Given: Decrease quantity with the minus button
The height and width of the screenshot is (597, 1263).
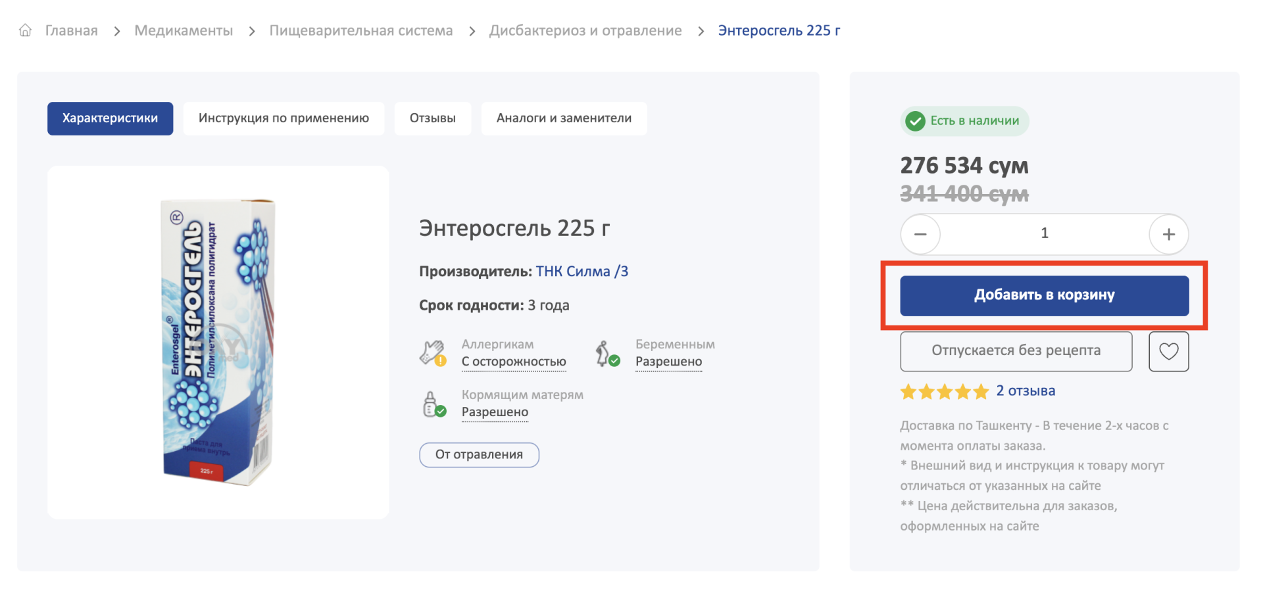Looking at the screenshot, I should (920, 234).
